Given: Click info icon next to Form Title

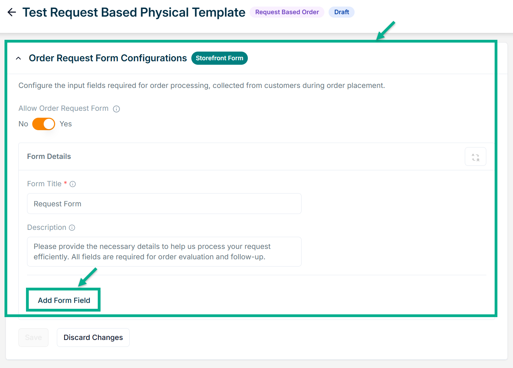Looking at the screenshot, I should [x=72, y=184].
